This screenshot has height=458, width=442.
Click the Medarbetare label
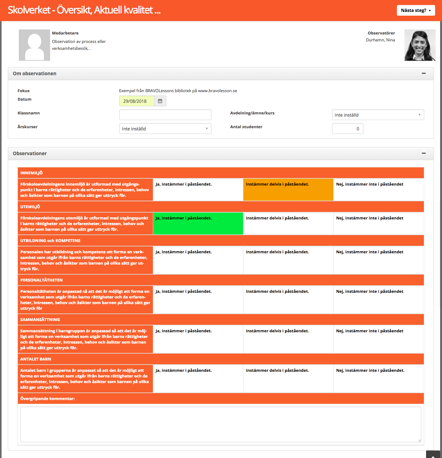coord(65,33)
